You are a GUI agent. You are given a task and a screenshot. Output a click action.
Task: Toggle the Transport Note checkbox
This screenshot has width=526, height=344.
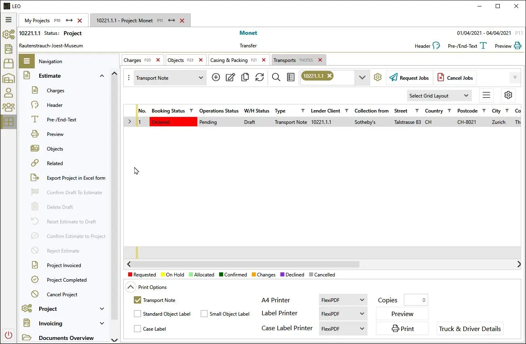click(x=137, y=300)
